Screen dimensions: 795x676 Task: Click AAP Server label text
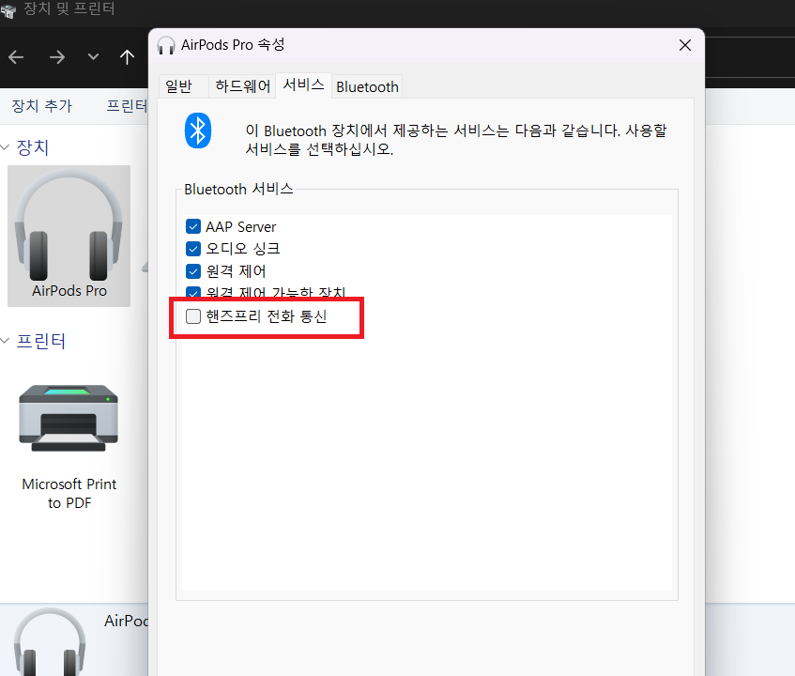pyautogui.click(x=241, y=226)
